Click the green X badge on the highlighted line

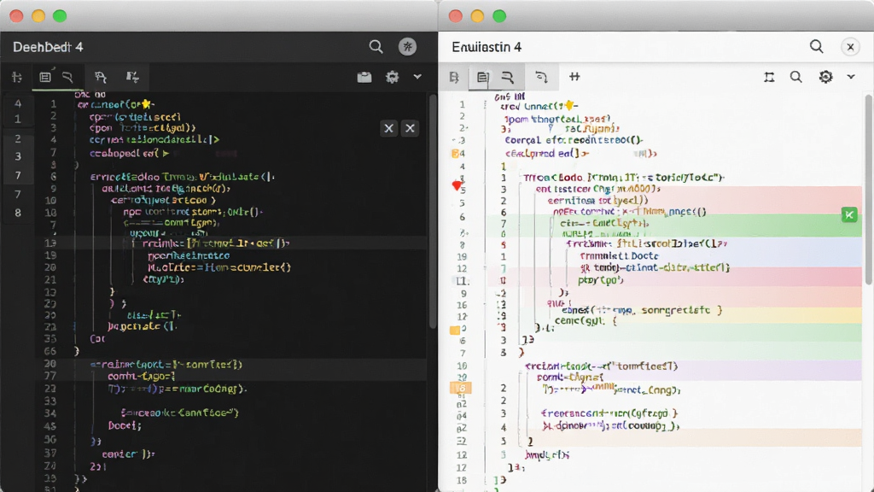[x=849, y=214]
